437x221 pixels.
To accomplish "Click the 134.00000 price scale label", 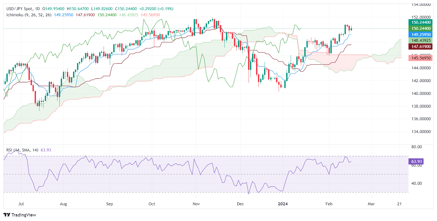I will click(421, 132).
